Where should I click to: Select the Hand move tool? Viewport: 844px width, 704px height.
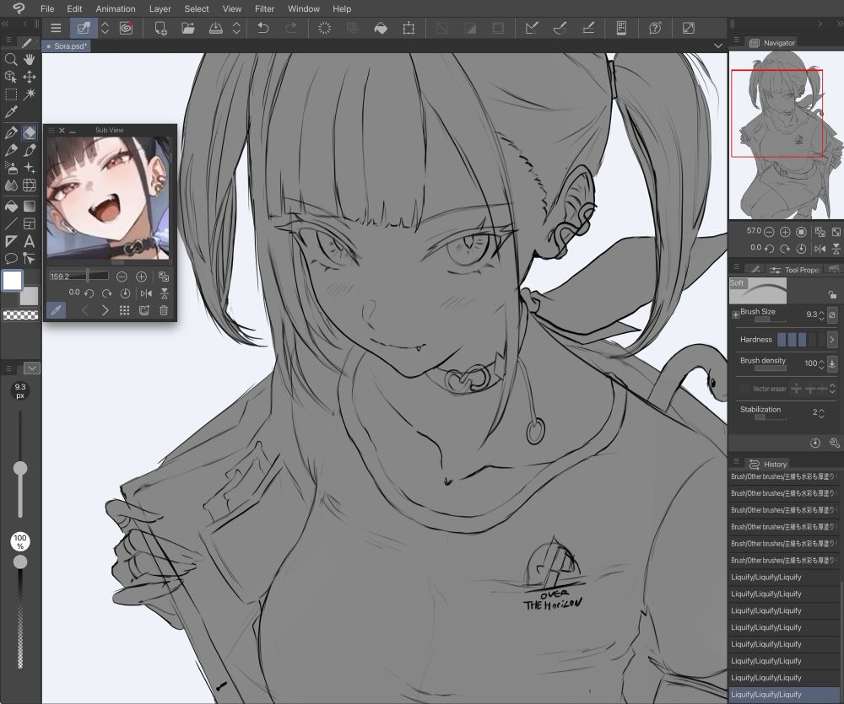click(30, 59)
